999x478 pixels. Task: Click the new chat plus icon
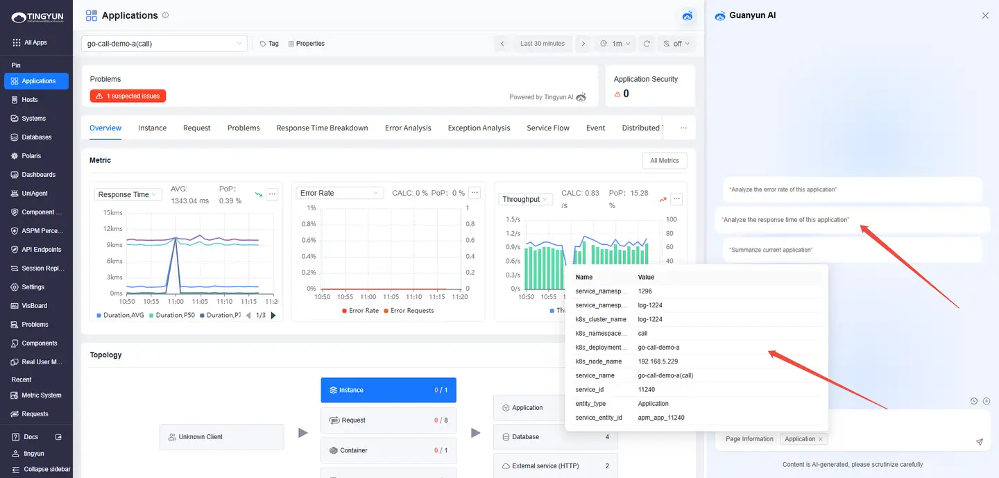pyautogui.click(x=986, y=401)
